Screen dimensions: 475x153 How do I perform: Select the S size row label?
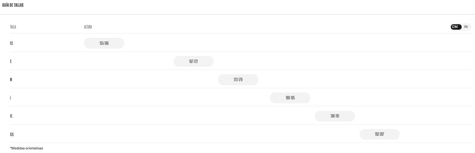pyautogui.click(x=11, y=62)
